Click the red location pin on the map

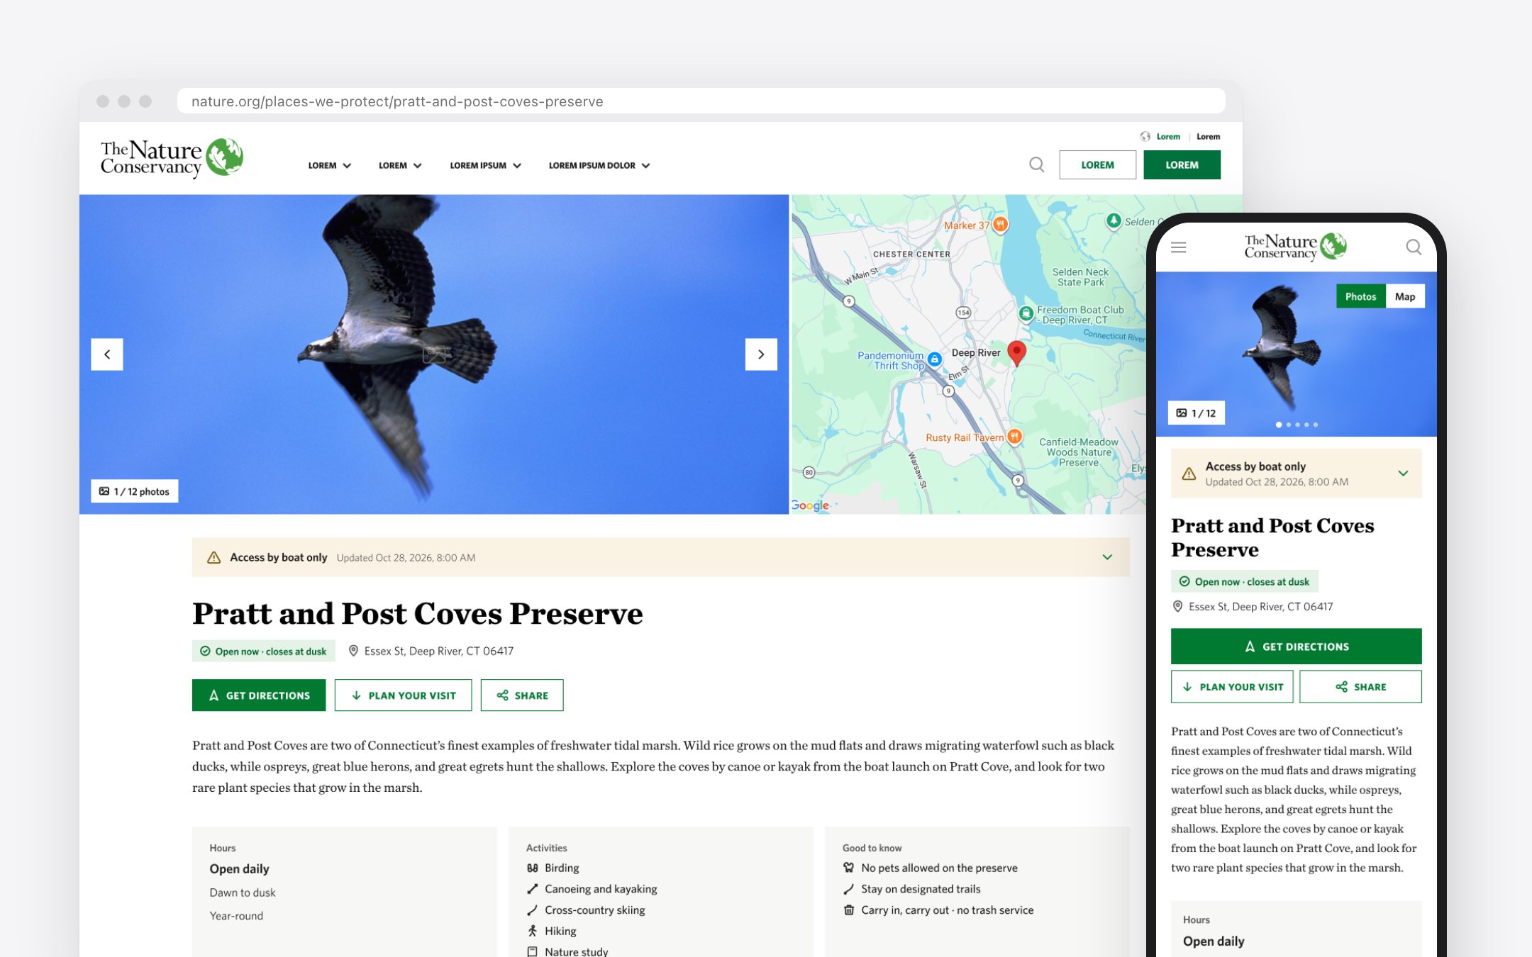pos(1016,352)
